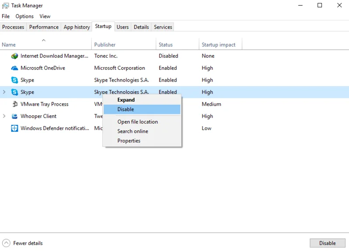Viewport: 349px width, 251px height.
Task: Click the Disable button at bottom right
Action: click(x=328, y=243)
